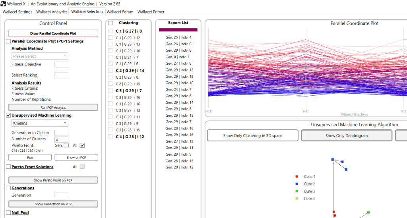Click the magenta bar under Export List
407x218 pixels.
[178, 30]
